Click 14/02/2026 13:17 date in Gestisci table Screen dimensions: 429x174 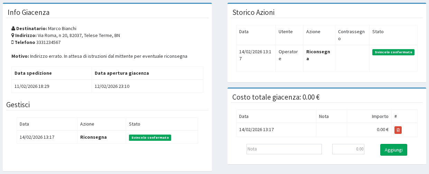[x=37, y=137]
